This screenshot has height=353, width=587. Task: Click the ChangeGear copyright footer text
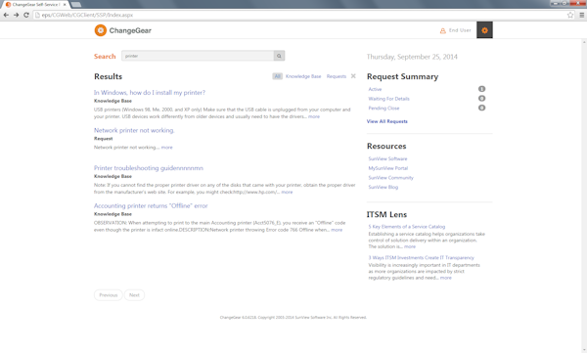[293, 318]
